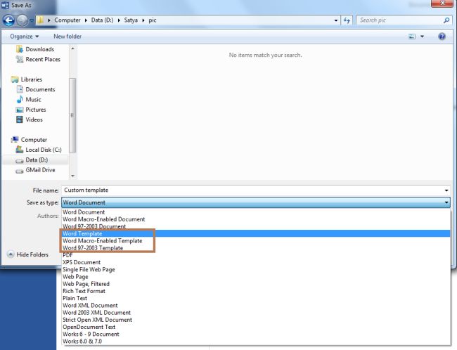Select pic in the address breadcrumb

tap(153, 20)
